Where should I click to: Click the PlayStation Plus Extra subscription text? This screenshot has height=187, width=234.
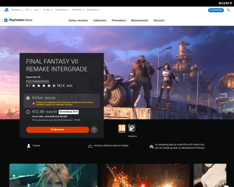click(65, 103)
